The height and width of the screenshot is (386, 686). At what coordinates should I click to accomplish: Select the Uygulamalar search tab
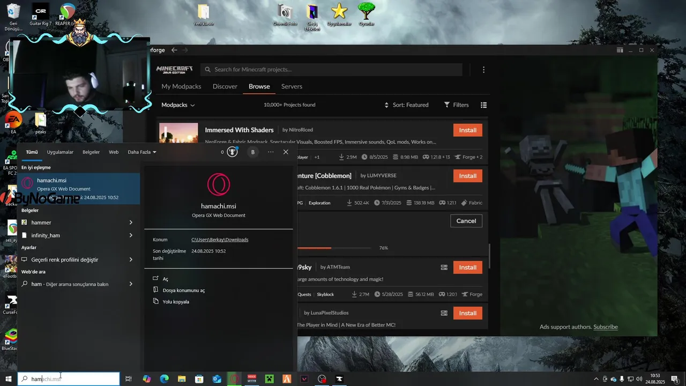pyautogui.click(x=60, y=152)
